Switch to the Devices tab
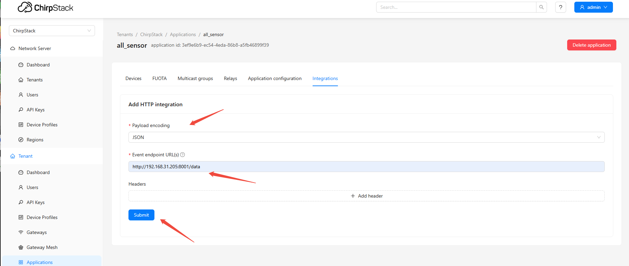 tap(133, 78)
